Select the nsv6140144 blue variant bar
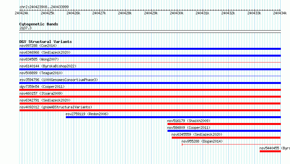Screen dimensions: 290x164 click(150, 69)
